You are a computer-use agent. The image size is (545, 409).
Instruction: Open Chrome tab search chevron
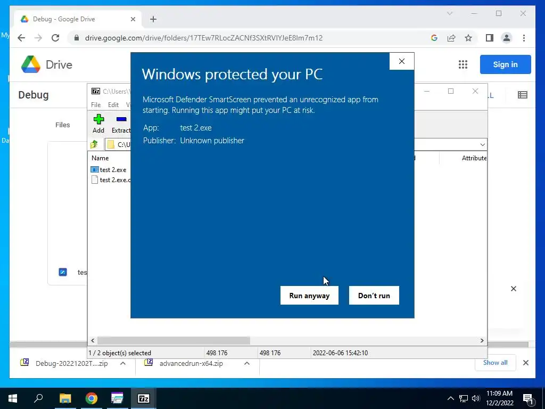coord(449,13)
